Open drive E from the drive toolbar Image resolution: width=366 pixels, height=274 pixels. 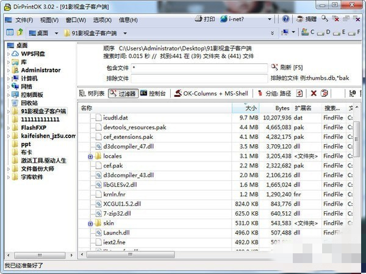[x=339, y=32]
